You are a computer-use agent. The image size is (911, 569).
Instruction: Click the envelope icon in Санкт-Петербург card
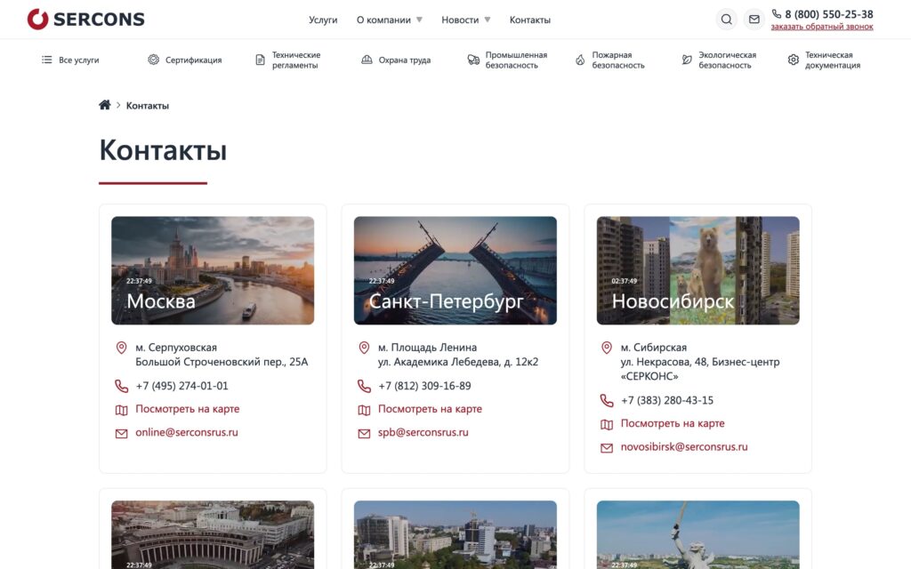coord(364,434)
